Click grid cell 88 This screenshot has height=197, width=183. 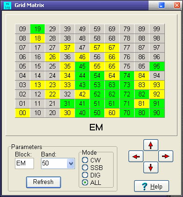142,38
